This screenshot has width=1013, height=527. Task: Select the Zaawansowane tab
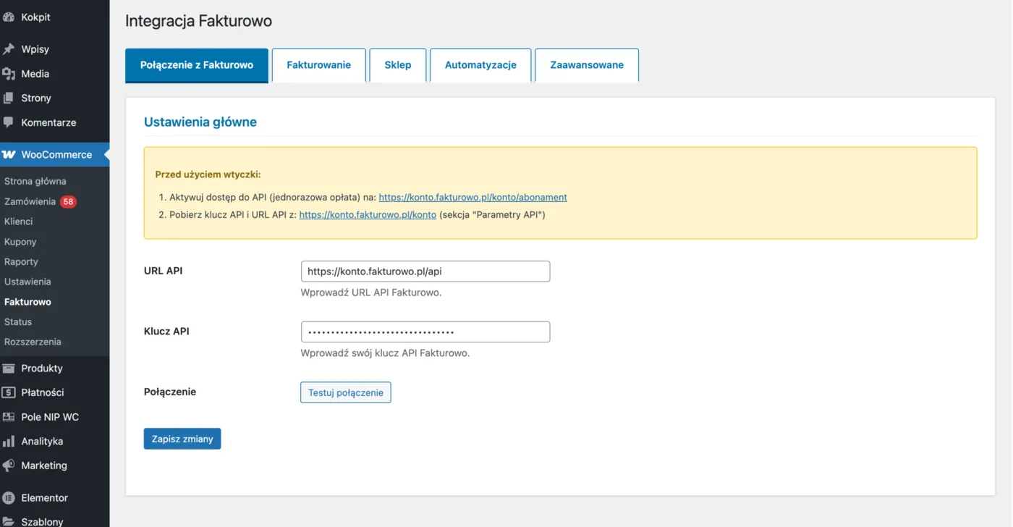[587, 65]
